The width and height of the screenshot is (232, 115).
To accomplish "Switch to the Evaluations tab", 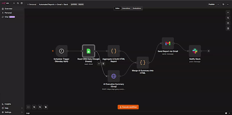I will pyautogui.click(x=137, y=8).
